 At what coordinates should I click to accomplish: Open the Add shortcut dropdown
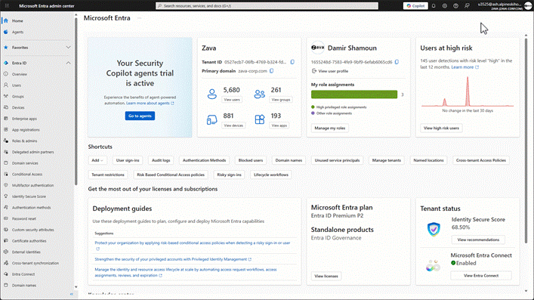pos(97,160)
